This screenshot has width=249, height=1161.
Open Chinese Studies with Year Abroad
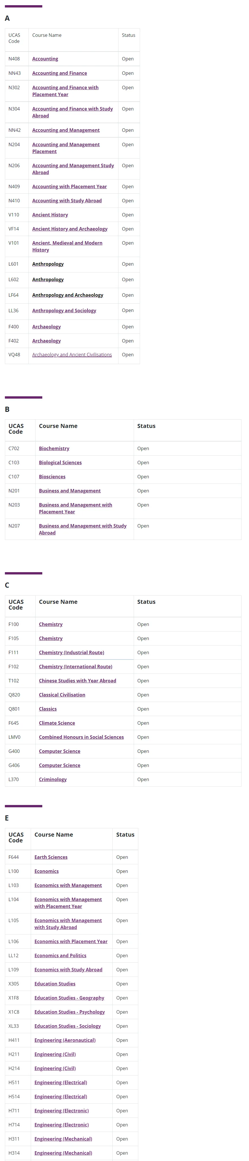click(x=77, y=681)
